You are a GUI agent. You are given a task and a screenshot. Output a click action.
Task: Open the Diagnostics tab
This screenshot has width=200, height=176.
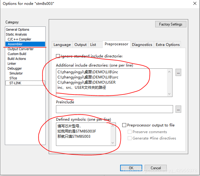[x=142, y=45]
